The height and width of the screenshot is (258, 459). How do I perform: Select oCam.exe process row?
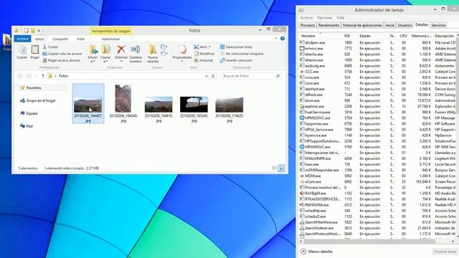pos(378,181)
